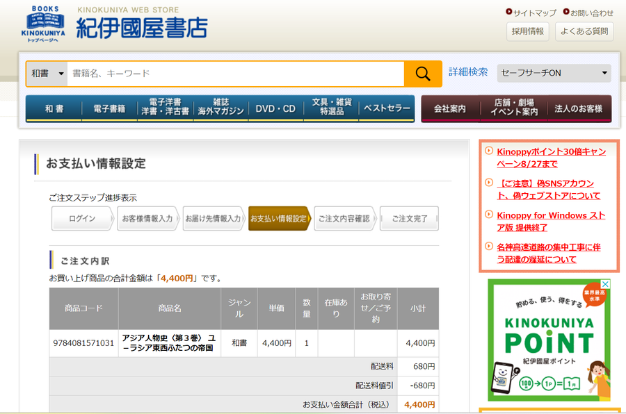626x414 pixels.
Task: Click the お支払い情報設定 active step
Action: 279,219
